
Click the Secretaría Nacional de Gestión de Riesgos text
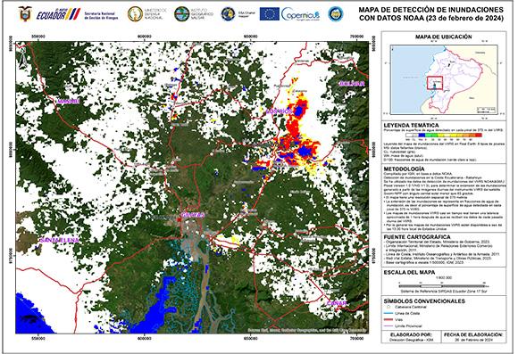point(101,15)
